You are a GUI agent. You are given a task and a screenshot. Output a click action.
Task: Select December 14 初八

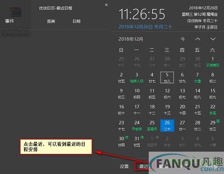coord(198,93)
